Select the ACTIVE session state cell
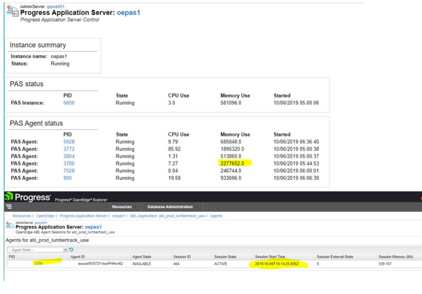 [x=220, y=264]
